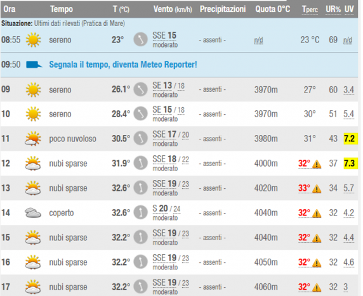Click the Tperc column header
363x296 pixels.
tap(310, 10)
